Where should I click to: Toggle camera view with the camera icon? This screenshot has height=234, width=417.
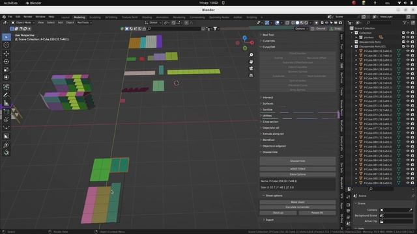point(251,68)
